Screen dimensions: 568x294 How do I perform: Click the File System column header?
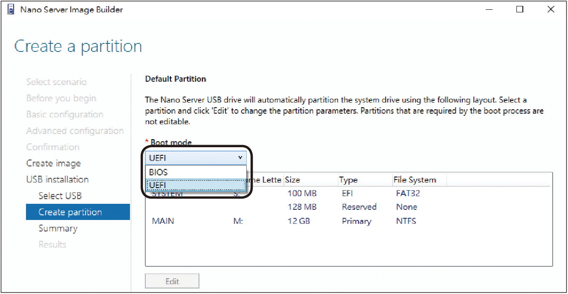(x=418, y=180)
